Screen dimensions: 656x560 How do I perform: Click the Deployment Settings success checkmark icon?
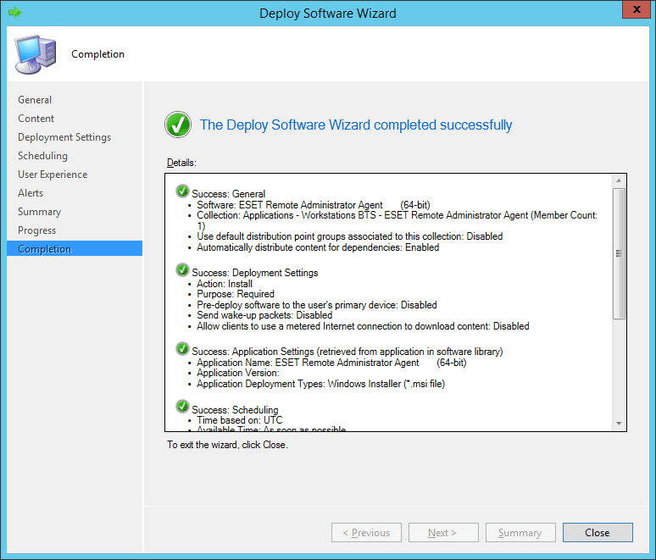tap(182, 270)
